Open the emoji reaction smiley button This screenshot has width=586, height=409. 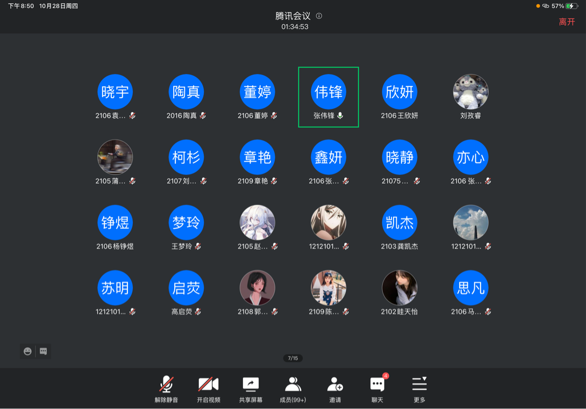click(x=28, y=352)
